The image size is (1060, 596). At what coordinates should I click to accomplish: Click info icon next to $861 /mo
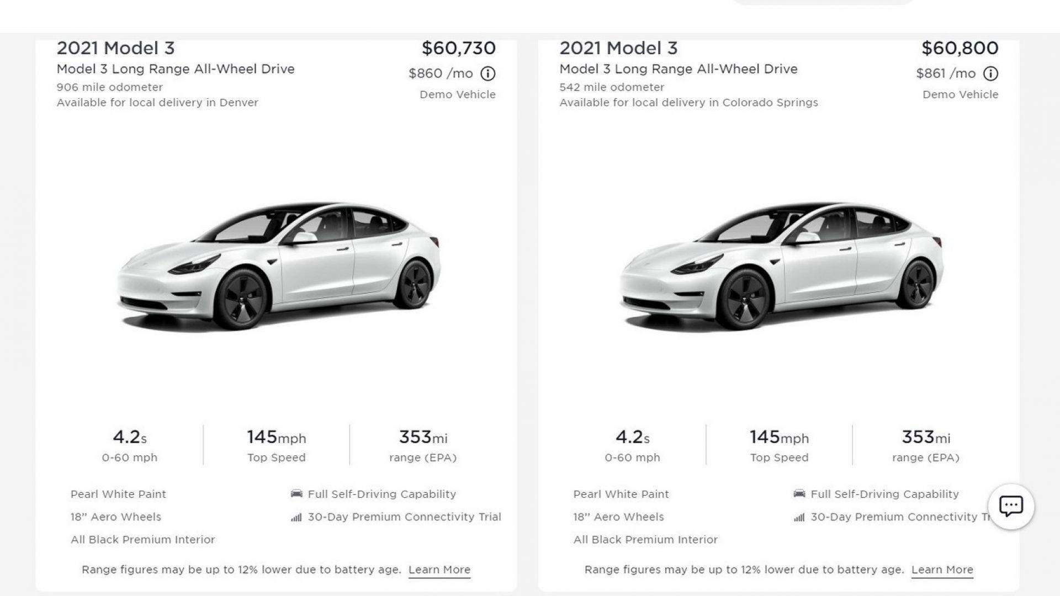pyautogui.click(x=991, y=73)
